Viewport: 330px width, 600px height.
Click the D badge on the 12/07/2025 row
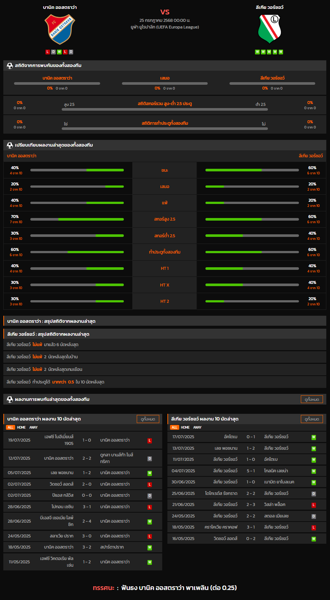[150, 459]
